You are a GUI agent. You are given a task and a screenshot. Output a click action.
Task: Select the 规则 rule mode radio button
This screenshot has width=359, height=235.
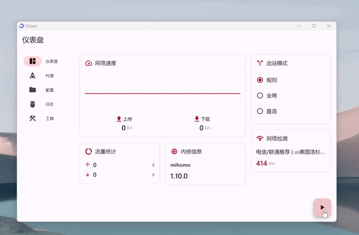point(260,80)
